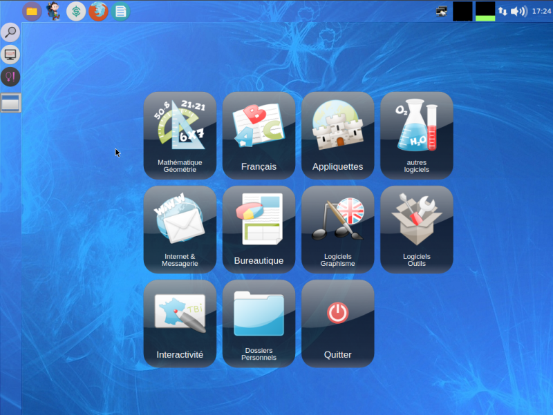Click the printer tray icon
The width and height of the screenshot is (553, 415).
coord(441,11)
